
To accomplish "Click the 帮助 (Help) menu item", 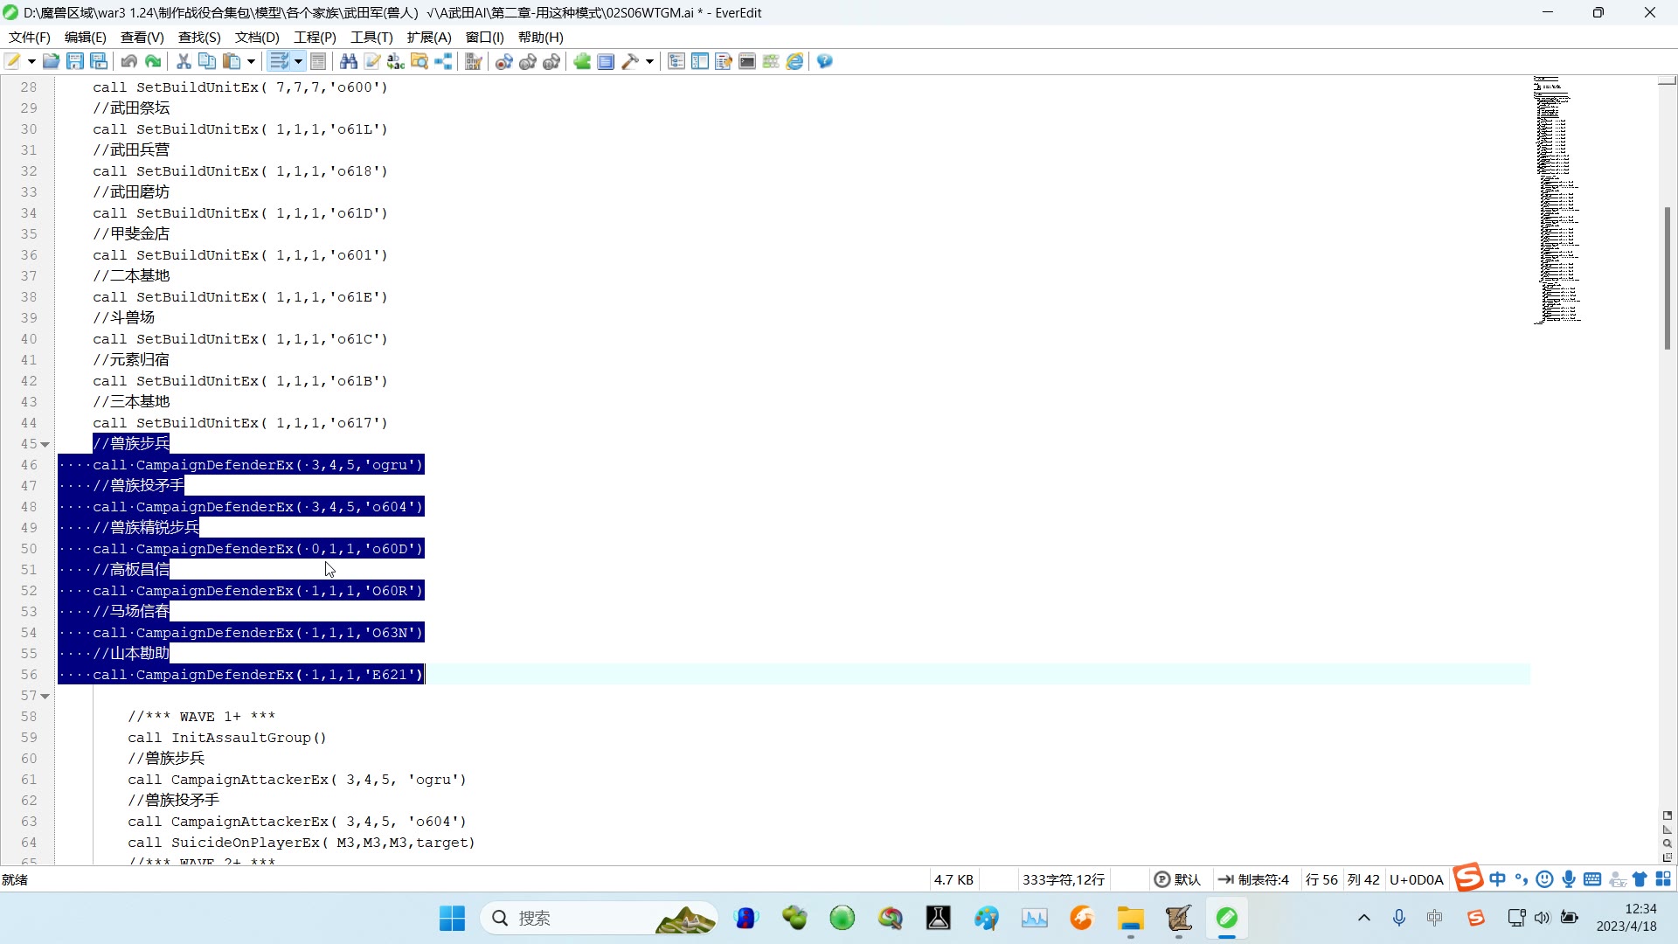I will tap(537, 37).
